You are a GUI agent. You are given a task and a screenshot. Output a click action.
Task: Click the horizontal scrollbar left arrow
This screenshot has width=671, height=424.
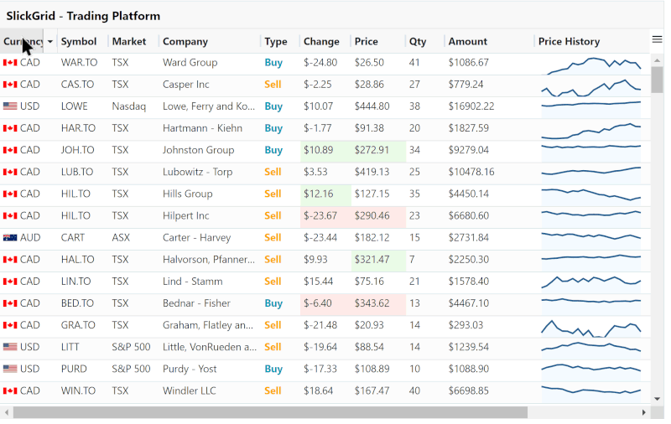click(7, 412)
